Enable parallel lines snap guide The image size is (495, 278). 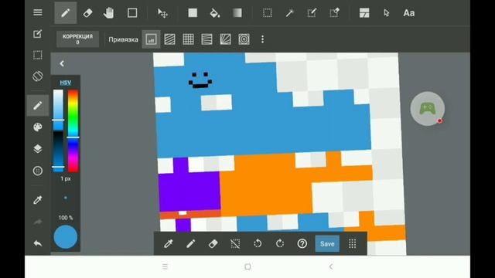[x=169, y=39]
